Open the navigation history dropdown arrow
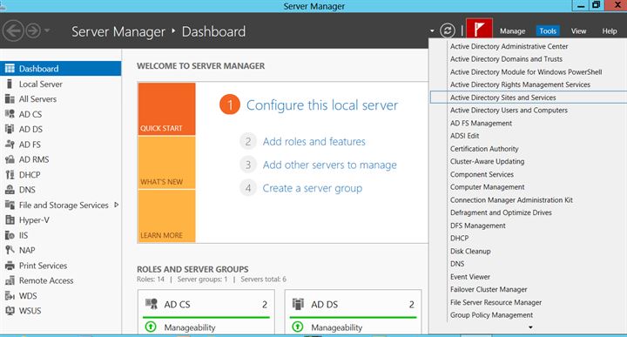 click(x=47, y=30)
